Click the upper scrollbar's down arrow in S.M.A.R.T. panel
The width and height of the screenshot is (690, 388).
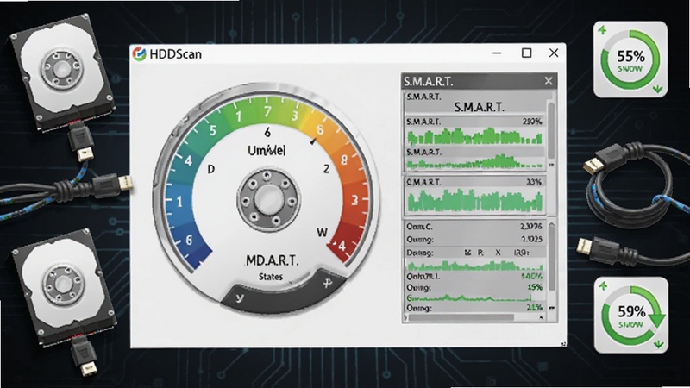(551, 165)
